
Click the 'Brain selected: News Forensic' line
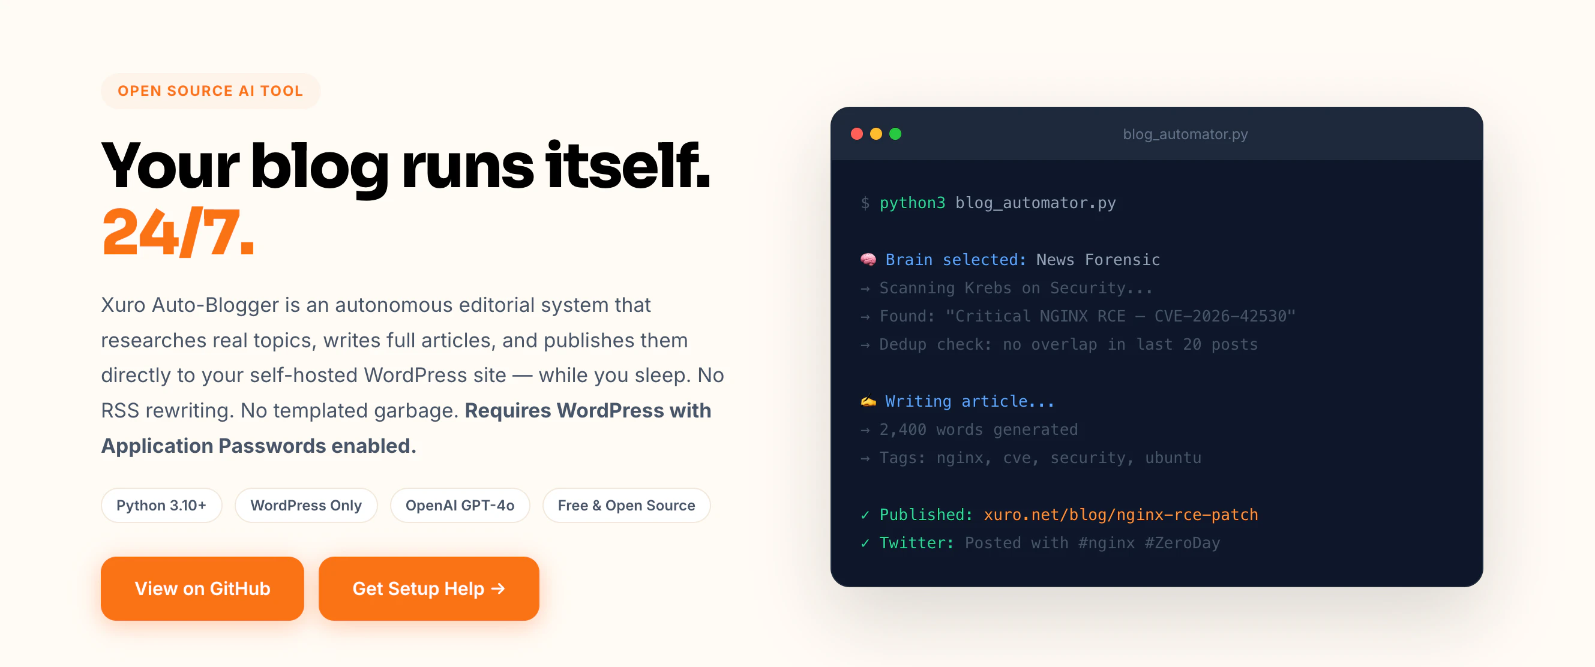[x=1010, y=260]
